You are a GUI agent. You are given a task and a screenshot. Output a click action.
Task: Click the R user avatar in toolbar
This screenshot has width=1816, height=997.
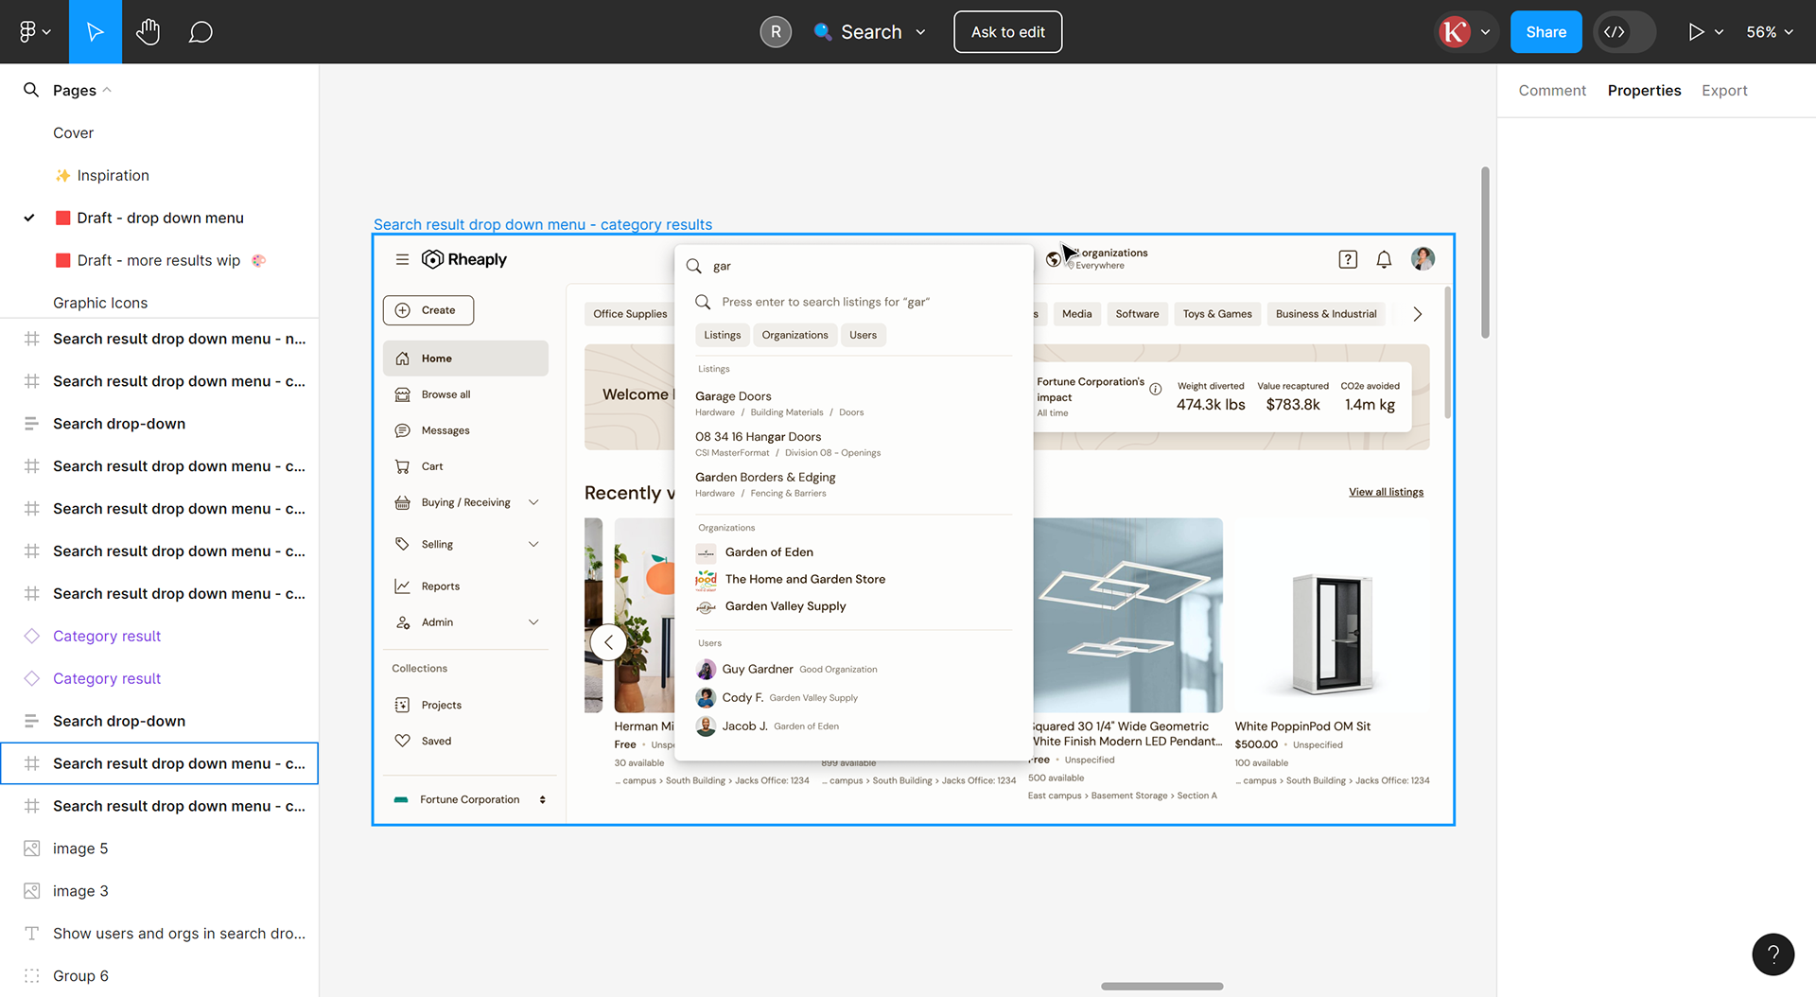[x=776, y=31]
